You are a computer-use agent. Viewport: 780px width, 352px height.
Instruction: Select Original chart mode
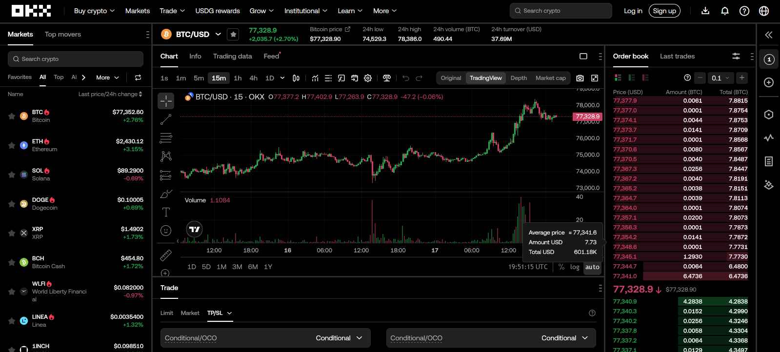pos(451,78)
